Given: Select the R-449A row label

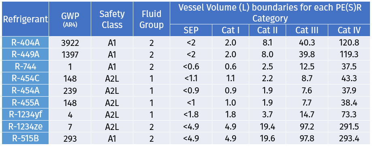Looking at the screenshot, I should (26, 54).
